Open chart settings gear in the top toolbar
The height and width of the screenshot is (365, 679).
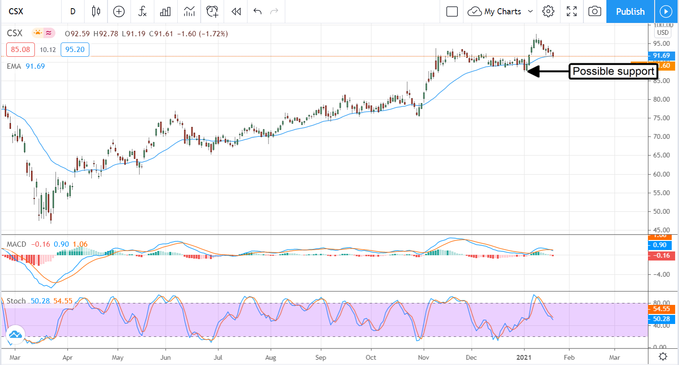click(548, 11)
